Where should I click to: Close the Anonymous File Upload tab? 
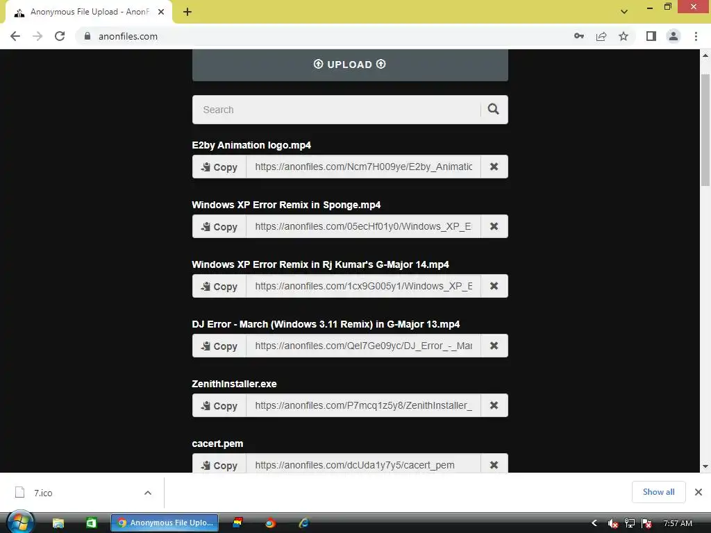tap(161, 12)
